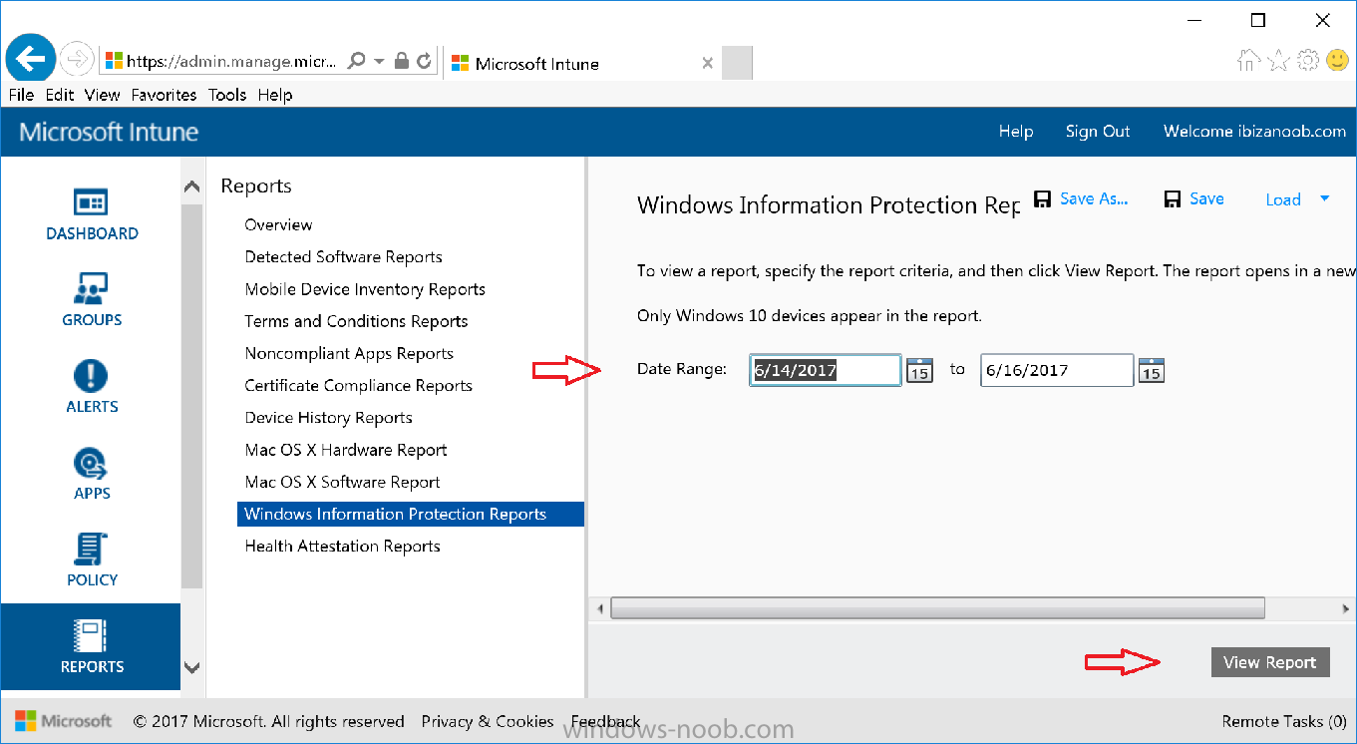Open calendar picker for start date
1357x744 pixels.
pyautogui.click(x=919, y=371)
